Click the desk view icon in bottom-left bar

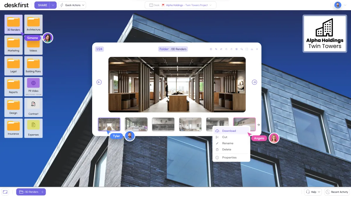coord(5,192)
